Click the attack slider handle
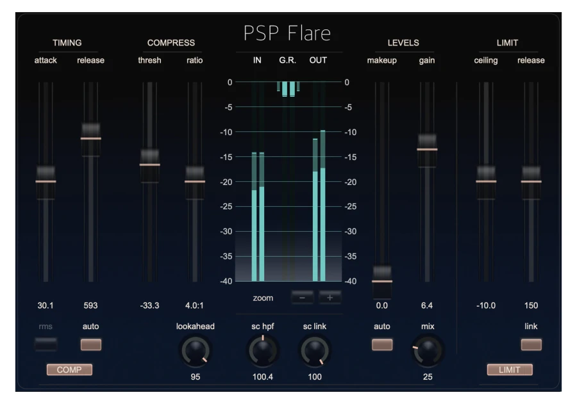This screenshot has width=577, height=404. coord(46,182)
